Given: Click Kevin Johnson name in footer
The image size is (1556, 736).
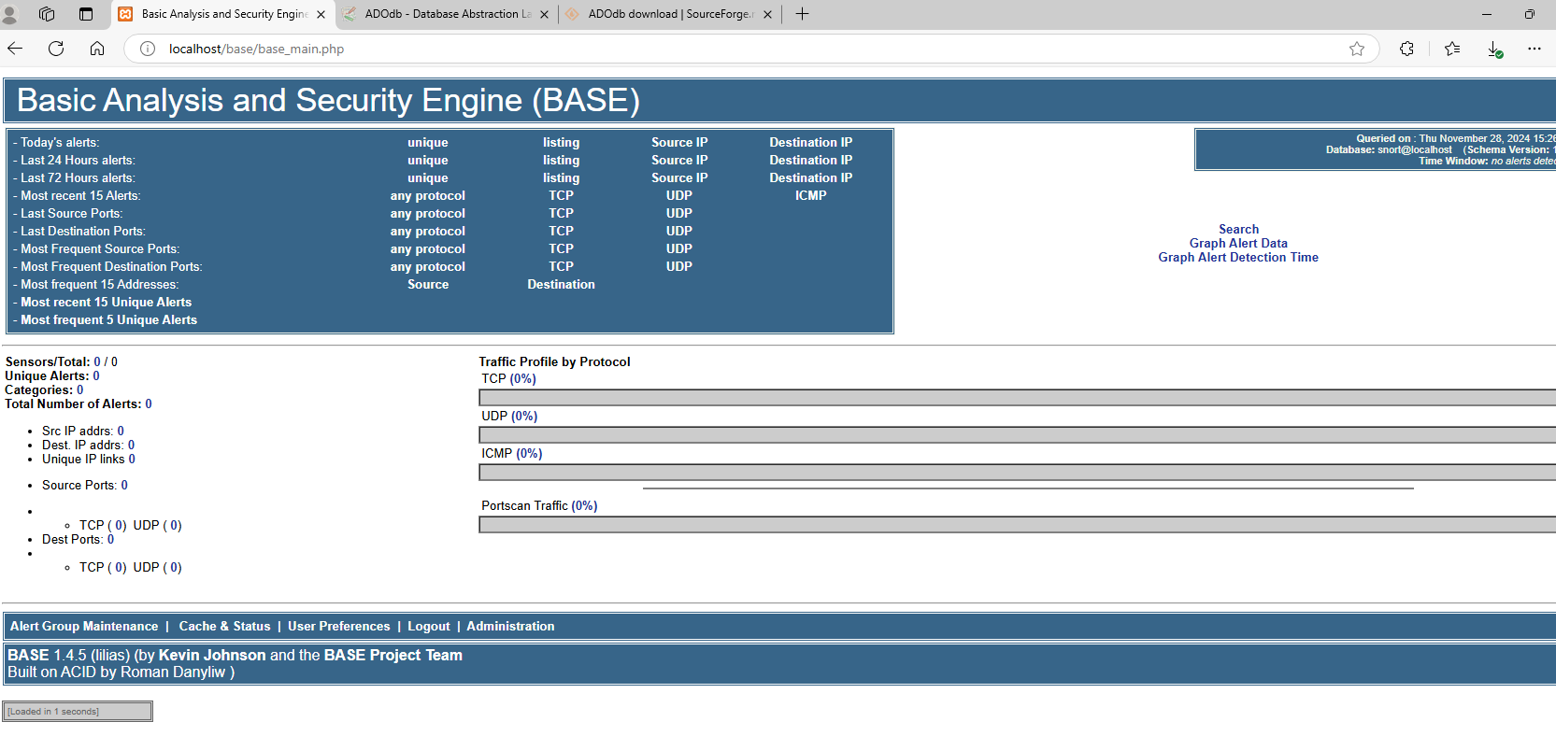Looking at the screenshot, I should (212, 655).
